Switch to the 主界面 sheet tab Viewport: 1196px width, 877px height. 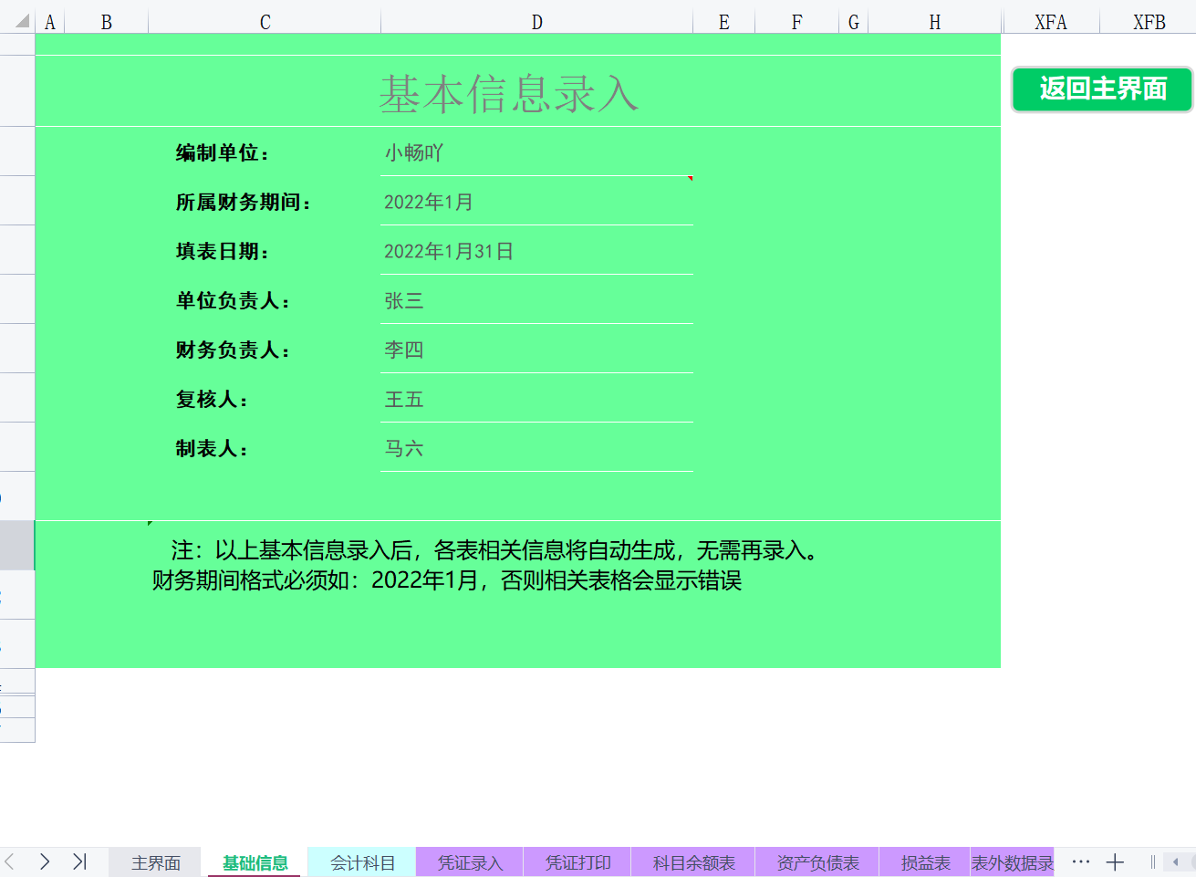154,861
